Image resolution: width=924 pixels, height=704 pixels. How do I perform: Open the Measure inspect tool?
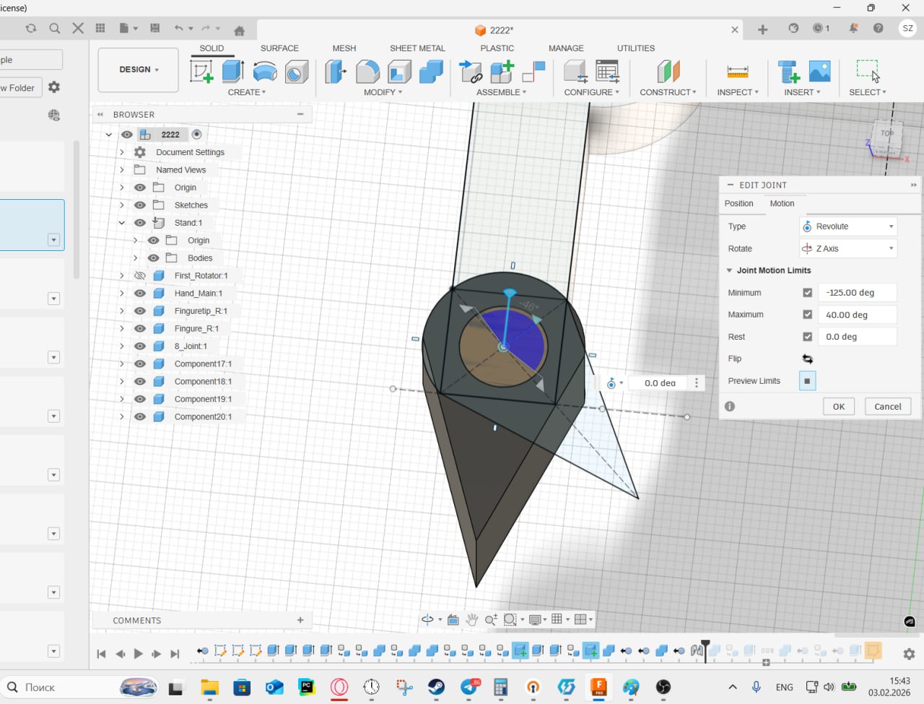point(737,71)
